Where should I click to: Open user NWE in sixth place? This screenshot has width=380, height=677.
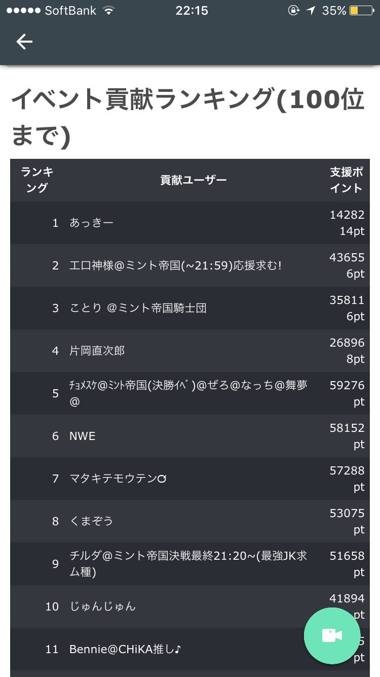point(190,436)
